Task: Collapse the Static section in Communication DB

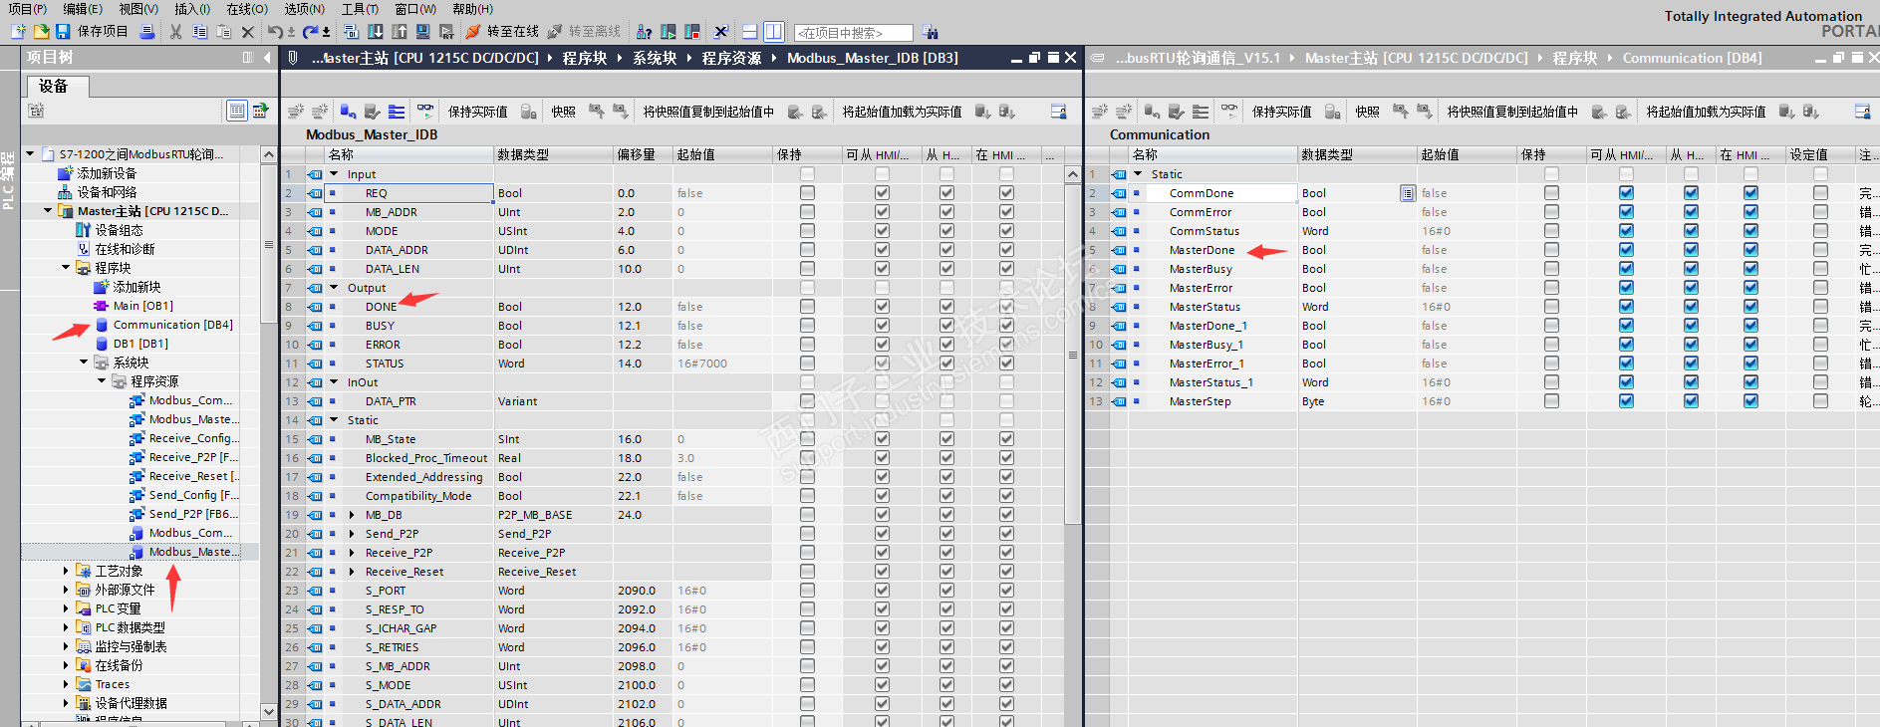Action: pyautogui.click(x=1138, y=174)
